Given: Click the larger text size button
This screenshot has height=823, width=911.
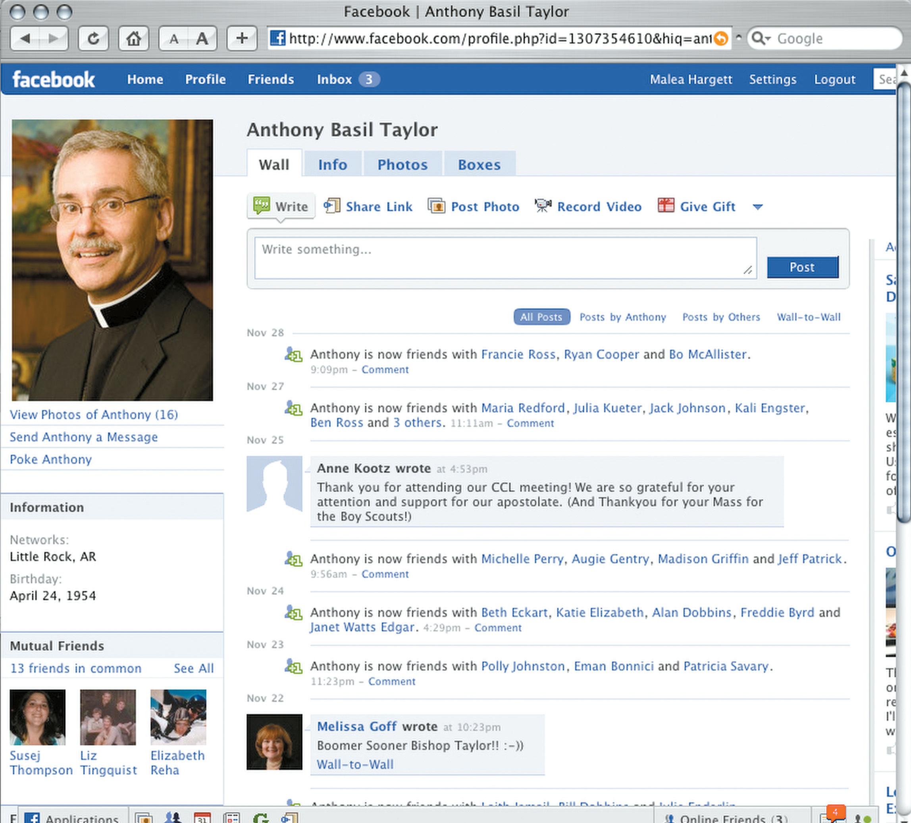Looking at the screenshot, I should click(202, 39).
